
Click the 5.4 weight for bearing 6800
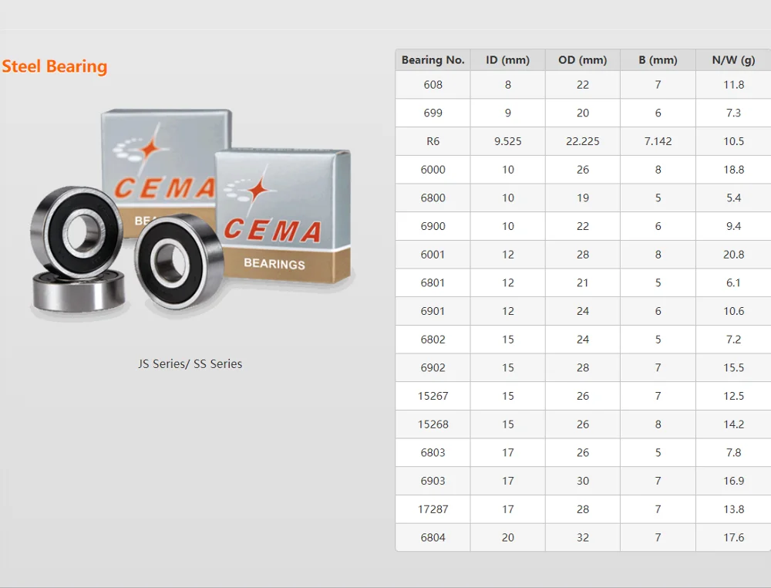click(733, 198)
